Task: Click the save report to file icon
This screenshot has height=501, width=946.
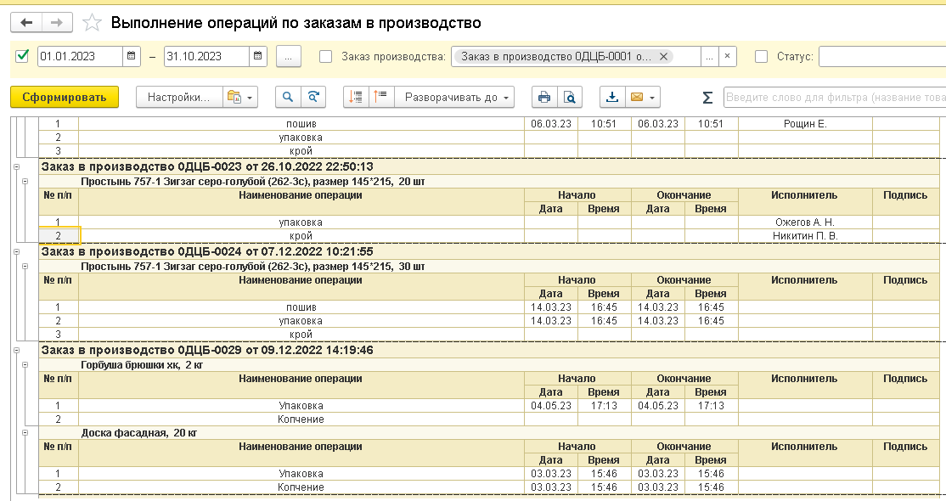Action: click(612, 98)
